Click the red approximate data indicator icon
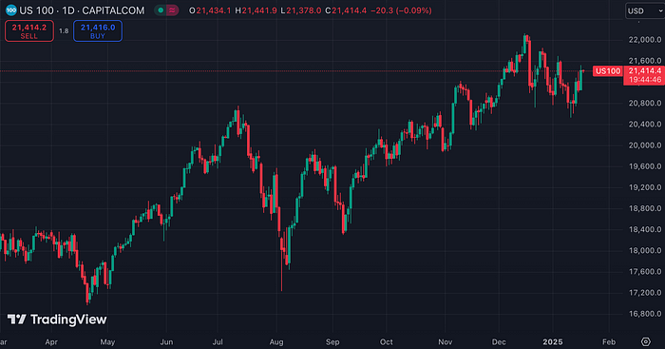 click(x=172, y=10)
